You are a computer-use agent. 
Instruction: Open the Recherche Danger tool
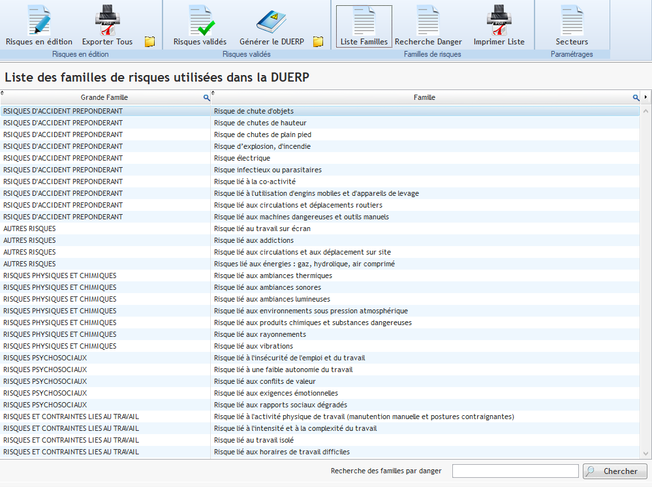coord(428,26)
